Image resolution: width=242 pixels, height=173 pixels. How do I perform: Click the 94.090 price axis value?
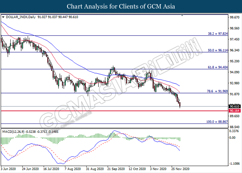tap(235, 72)
